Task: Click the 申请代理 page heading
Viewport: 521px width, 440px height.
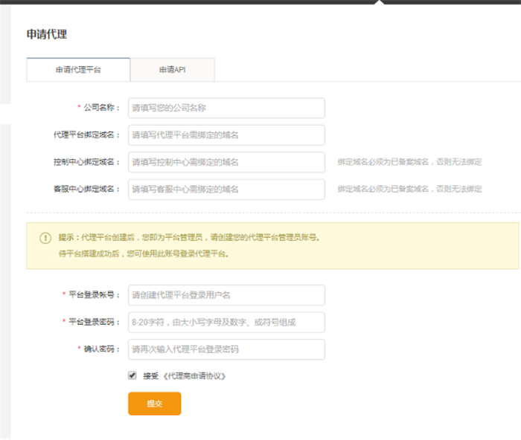Action: point(47,34)
